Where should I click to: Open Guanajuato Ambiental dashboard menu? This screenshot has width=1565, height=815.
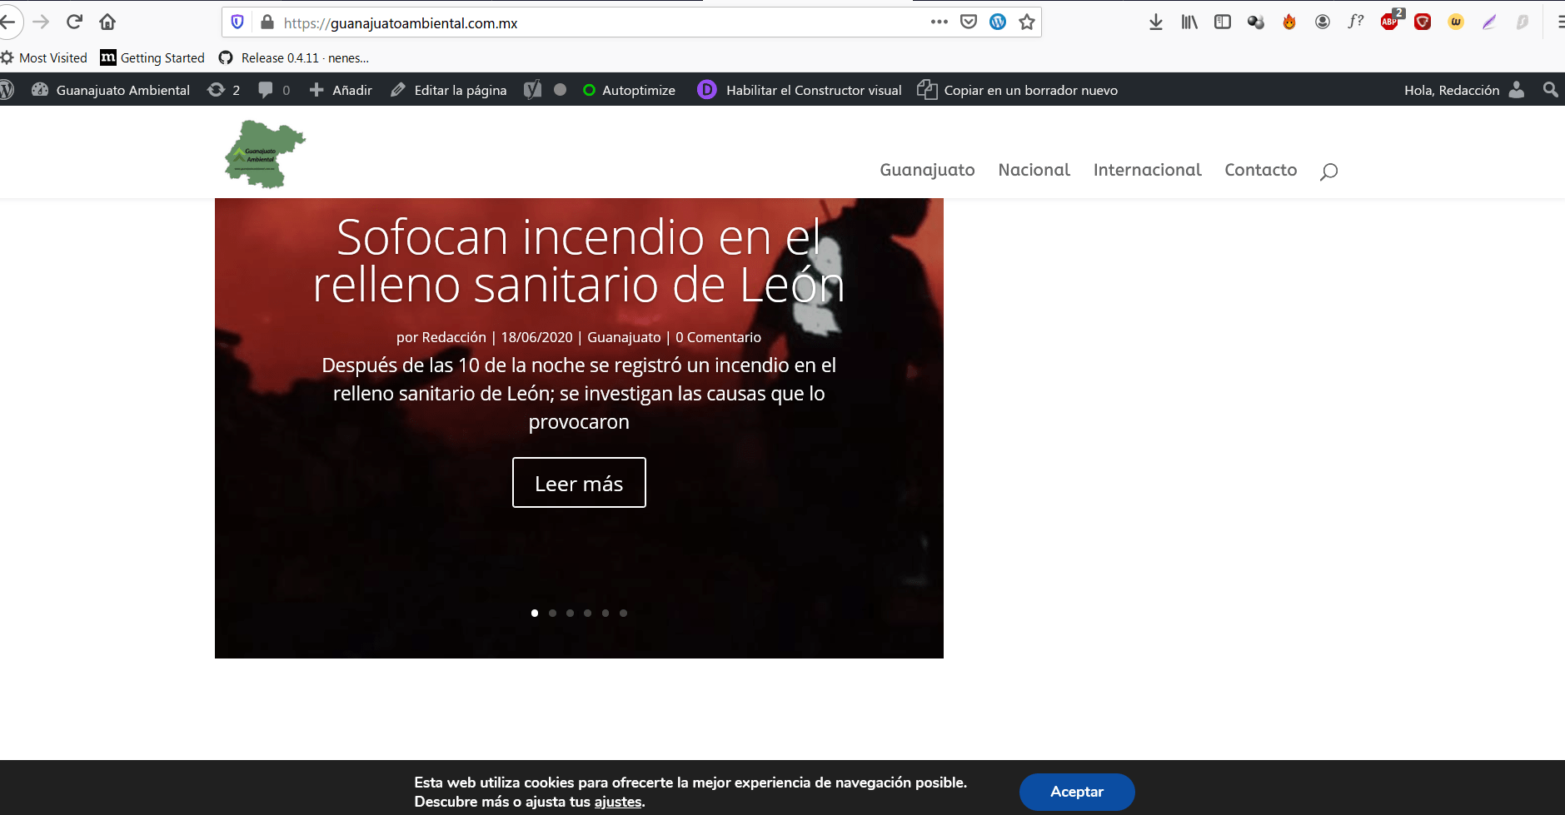[112, 90]
